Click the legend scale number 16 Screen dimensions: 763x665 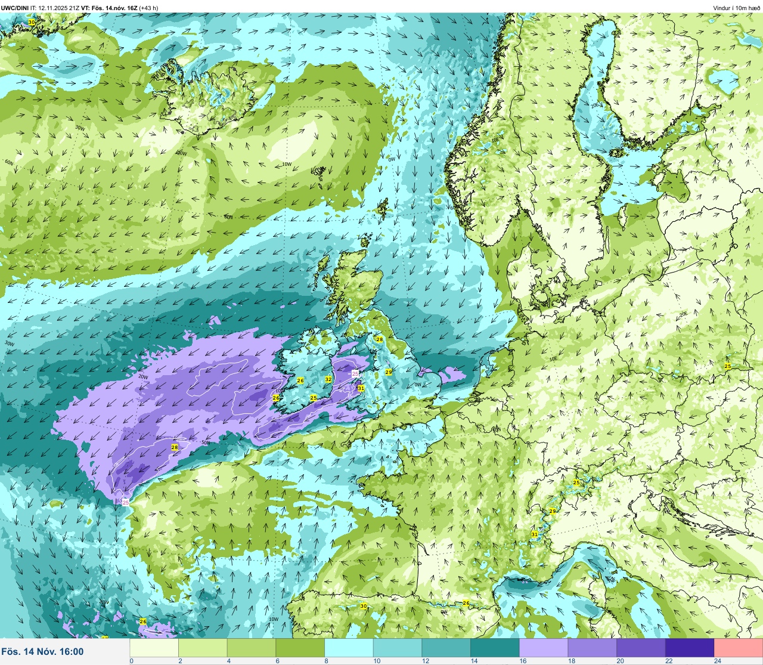[523, 660]
